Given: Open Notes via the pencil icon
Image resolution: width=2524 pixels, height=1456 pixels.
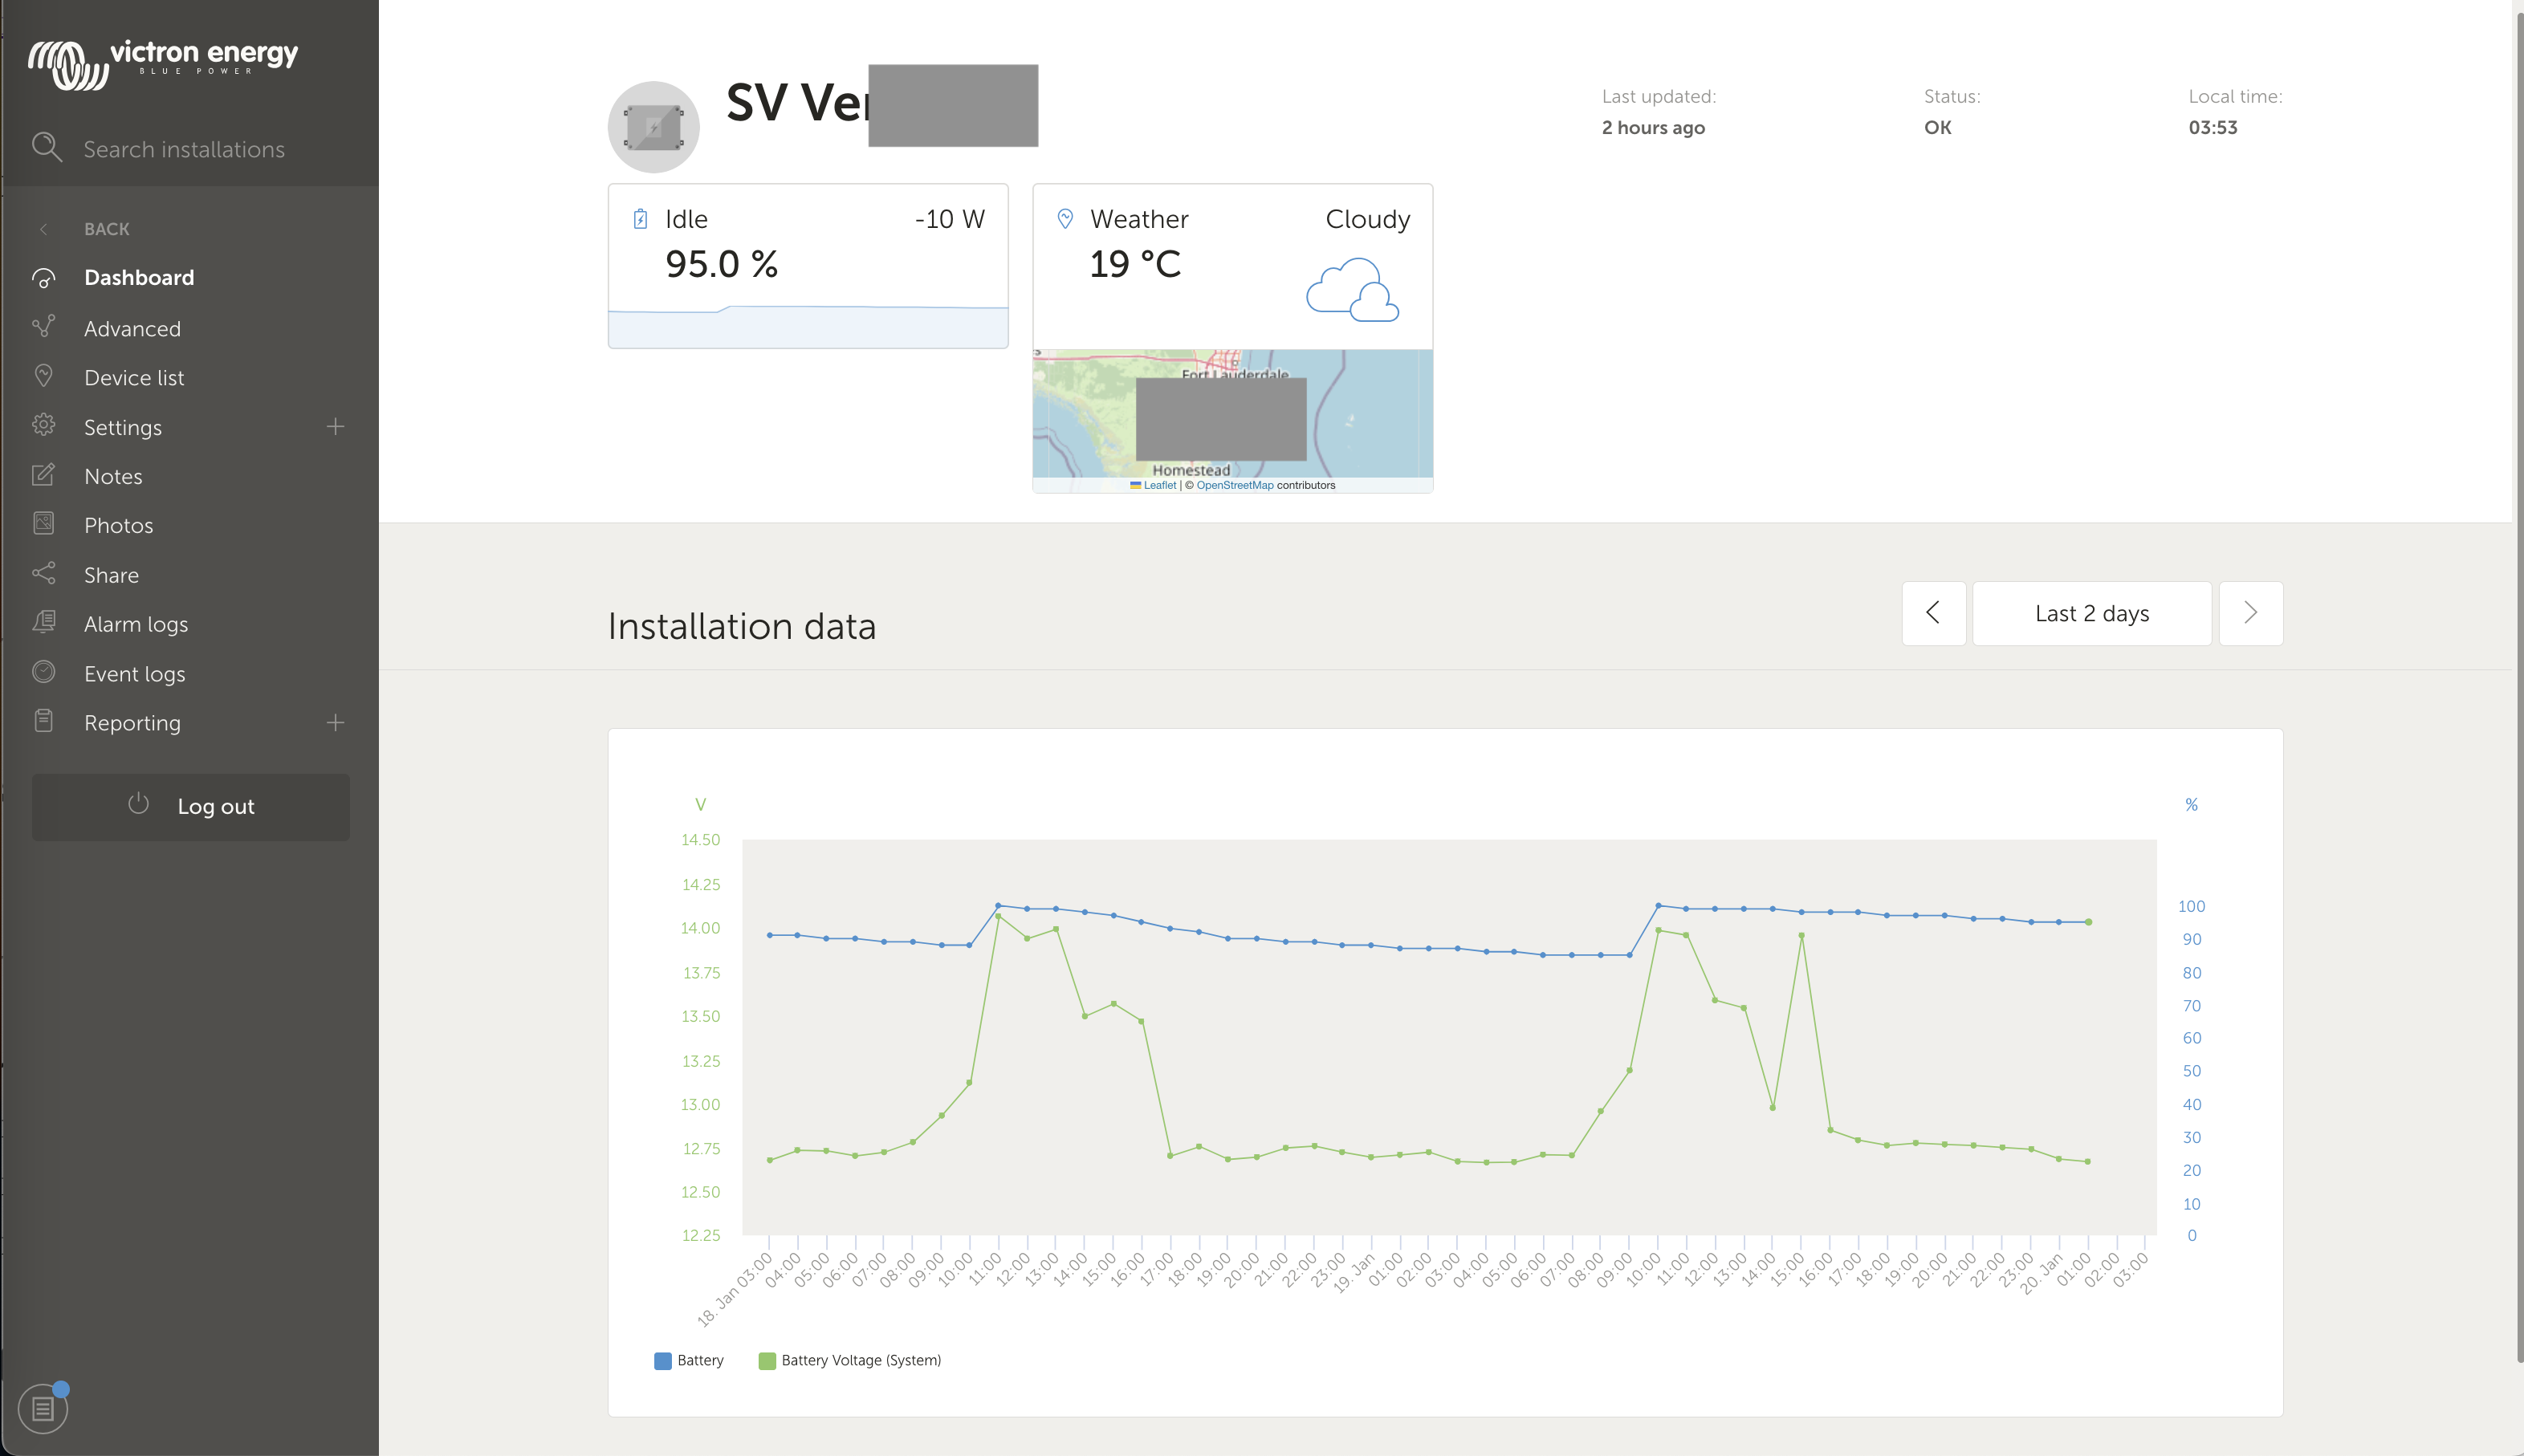Looking at the screenshot, I should click(x=44, y=475).
